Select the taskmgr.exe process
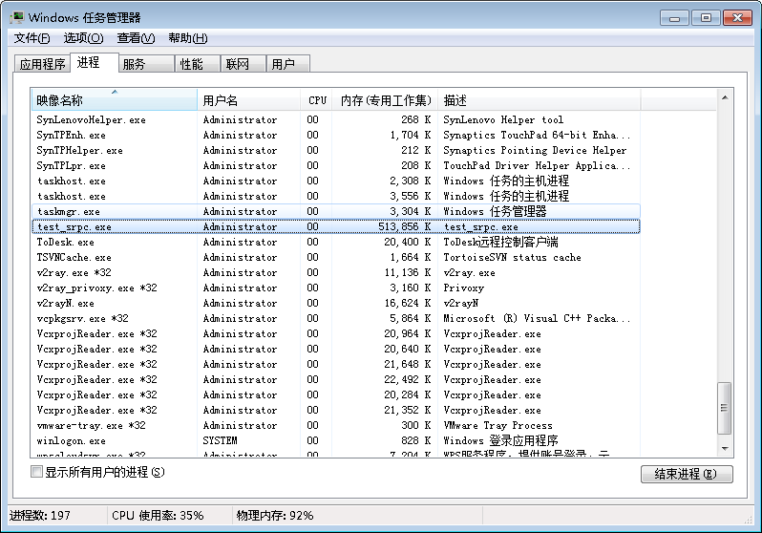The width and height of the screenshot is (762, 533). tap(336, 211)
